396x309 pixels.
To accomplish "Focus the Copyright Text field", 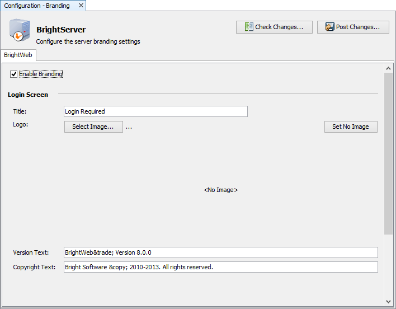I will pos(220,267).
